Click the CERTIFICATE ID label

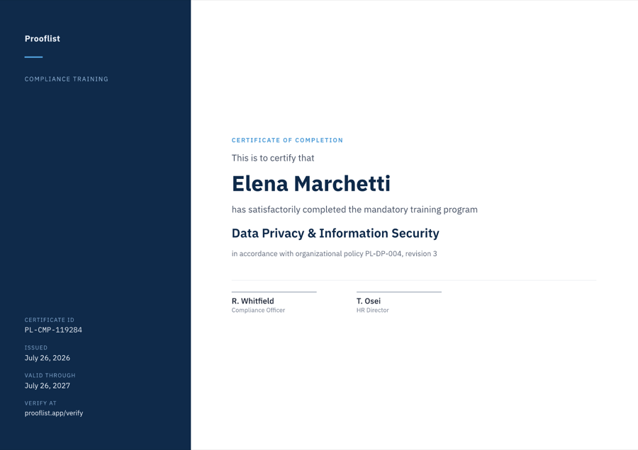point(49,320)
